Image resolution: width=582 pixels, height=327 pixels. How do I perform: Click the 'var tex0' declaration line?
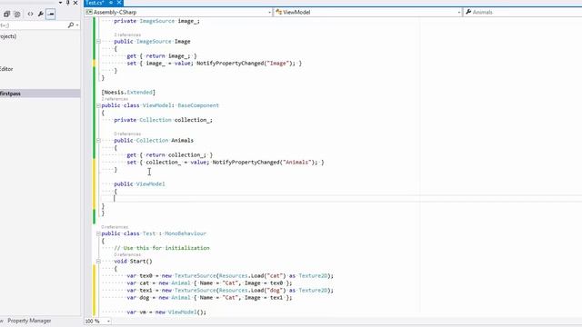pyautogui.click(x=230, y=276)
